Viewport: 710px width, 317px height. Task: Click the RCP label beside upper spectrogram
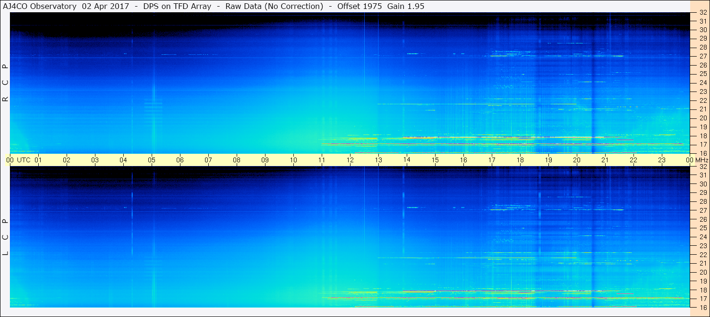click(6, 83)
